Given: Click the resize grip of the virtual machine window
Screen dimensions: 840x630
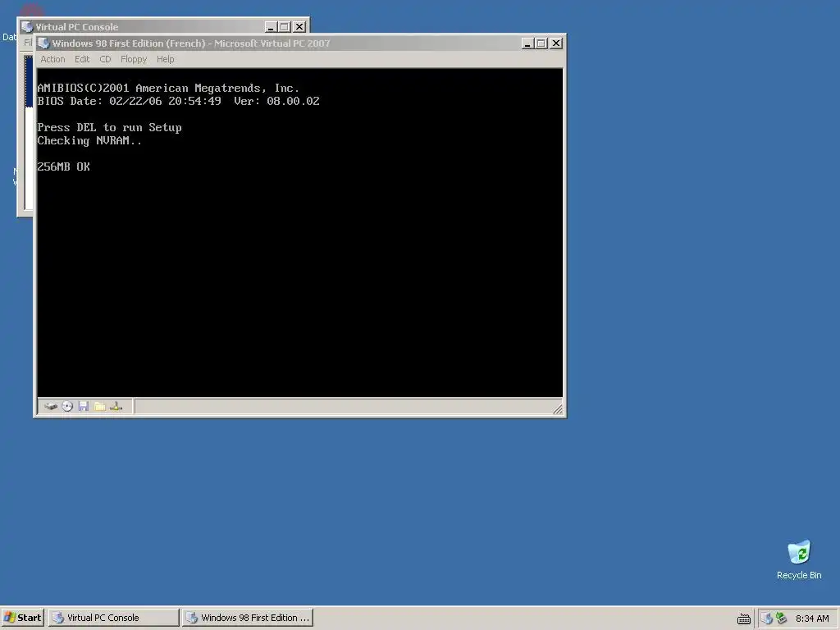Looking at the screenshot, I should (558, 409).
